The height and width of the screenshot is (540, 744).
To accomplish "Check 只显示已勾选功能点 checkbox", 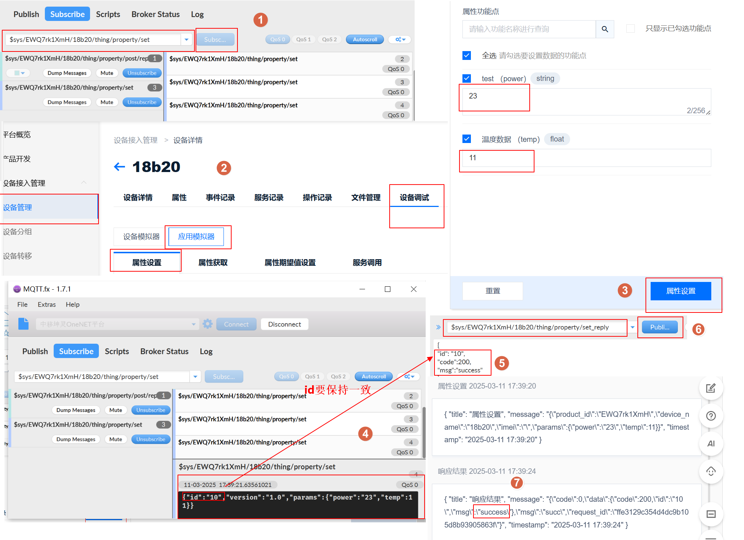I will (630, 28).
